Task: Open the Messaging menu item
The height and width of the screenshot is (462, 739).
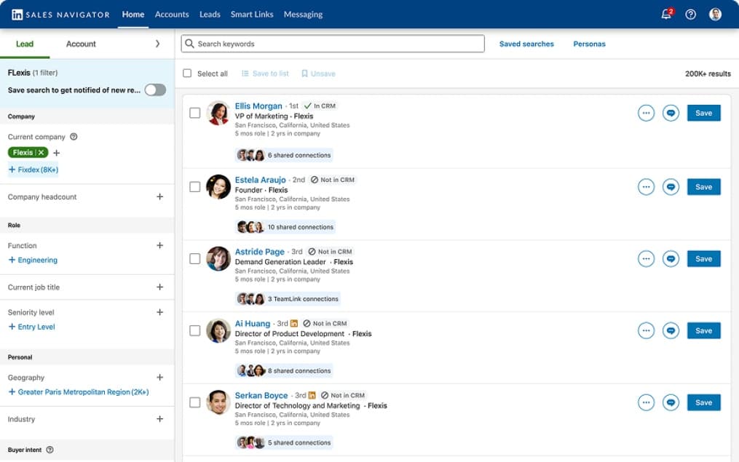Action: tap(303, 14)
